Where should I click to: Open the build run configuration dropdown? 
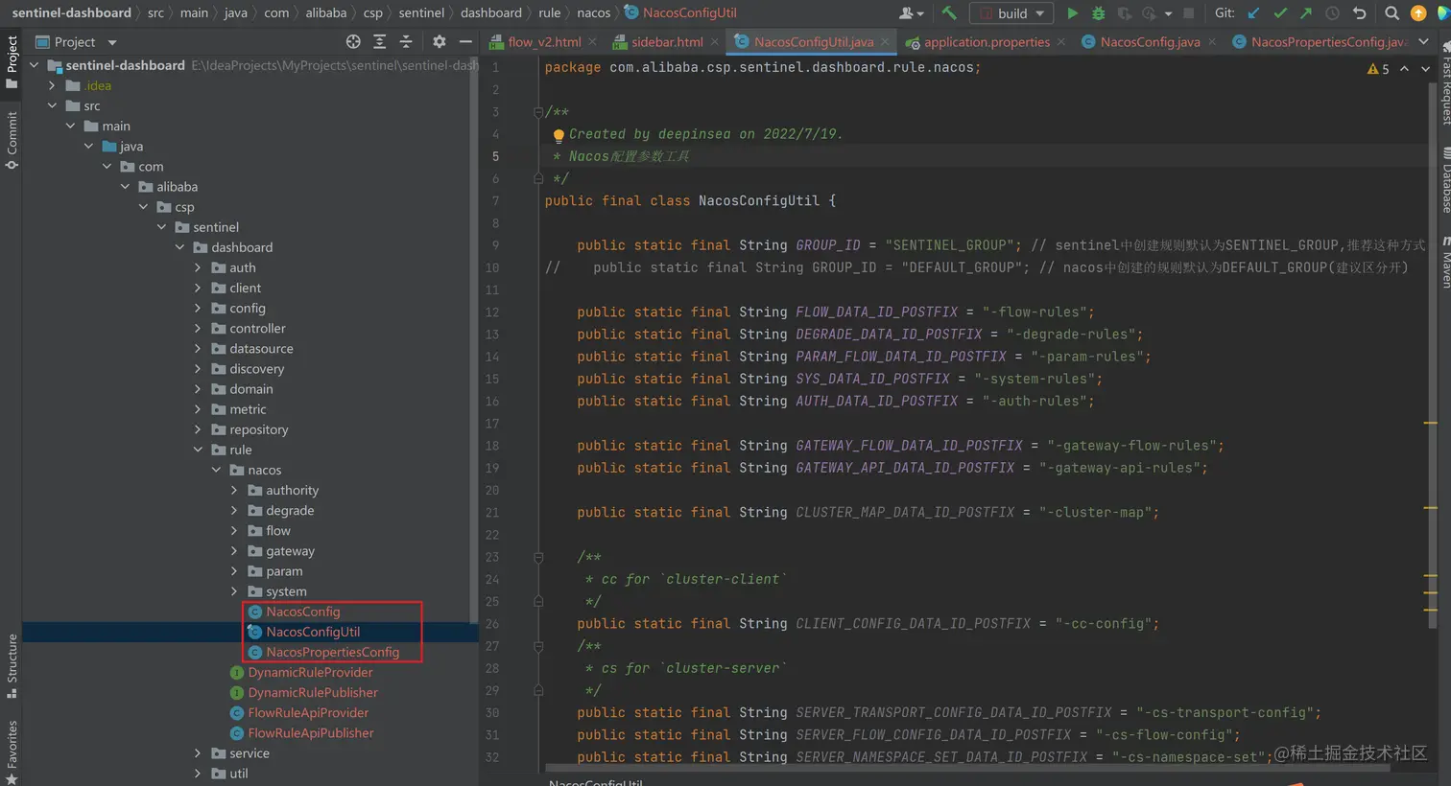point(1011,13)
